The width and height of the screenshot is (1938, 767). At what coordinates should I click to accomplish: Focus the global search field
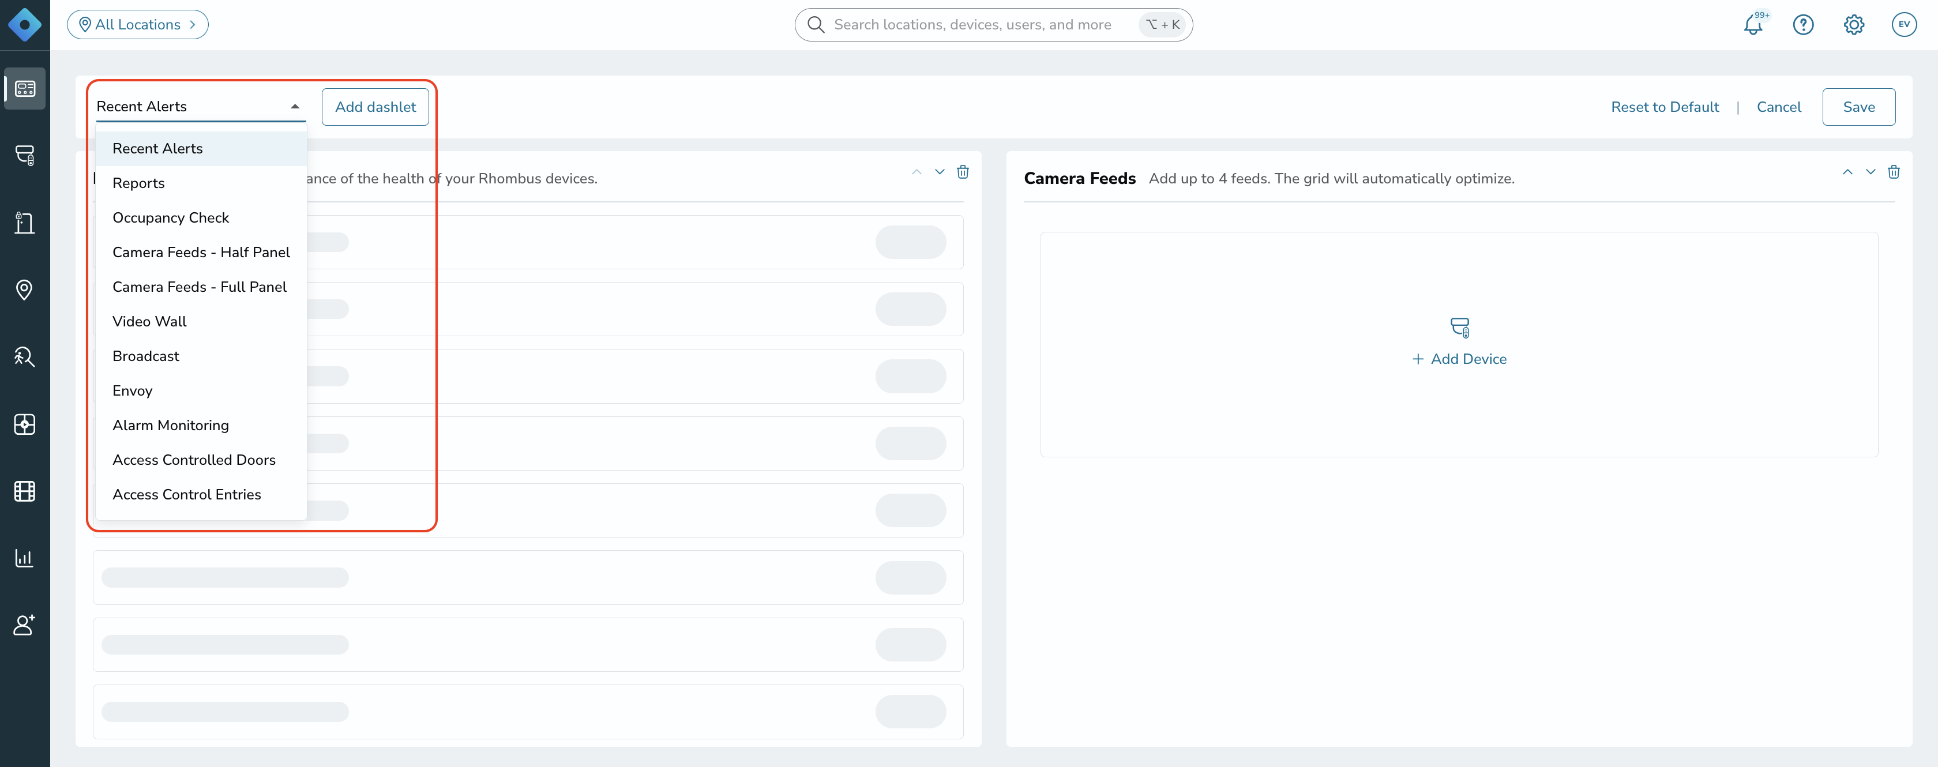(993, 25)
